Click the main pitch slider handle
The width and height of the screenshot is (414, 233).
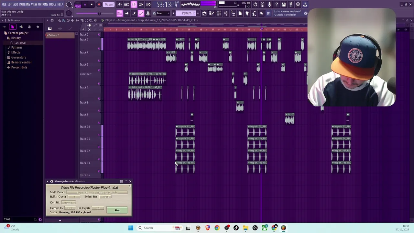pos(99,13)
